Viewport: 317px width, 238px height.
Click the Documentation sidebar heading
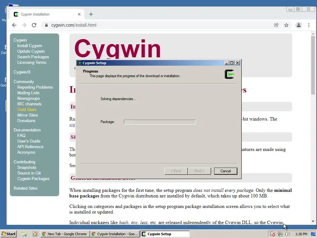pyautogui.click(x=27, y=130)
